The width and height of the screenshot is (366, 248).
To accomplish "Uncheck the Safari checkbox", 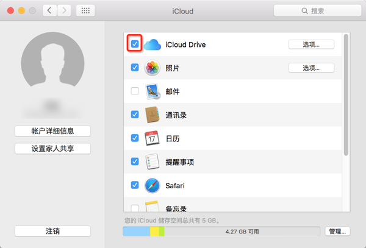I will 135,185.
